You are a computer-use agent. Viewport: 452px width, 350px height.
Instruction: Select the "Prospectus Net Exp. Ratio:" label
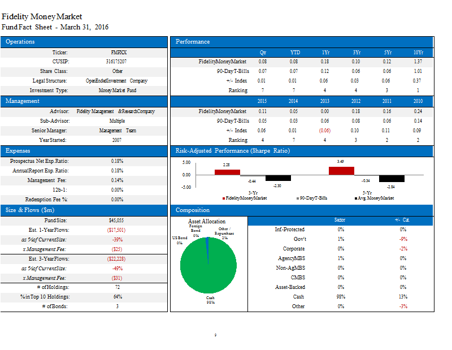point(39,161)
